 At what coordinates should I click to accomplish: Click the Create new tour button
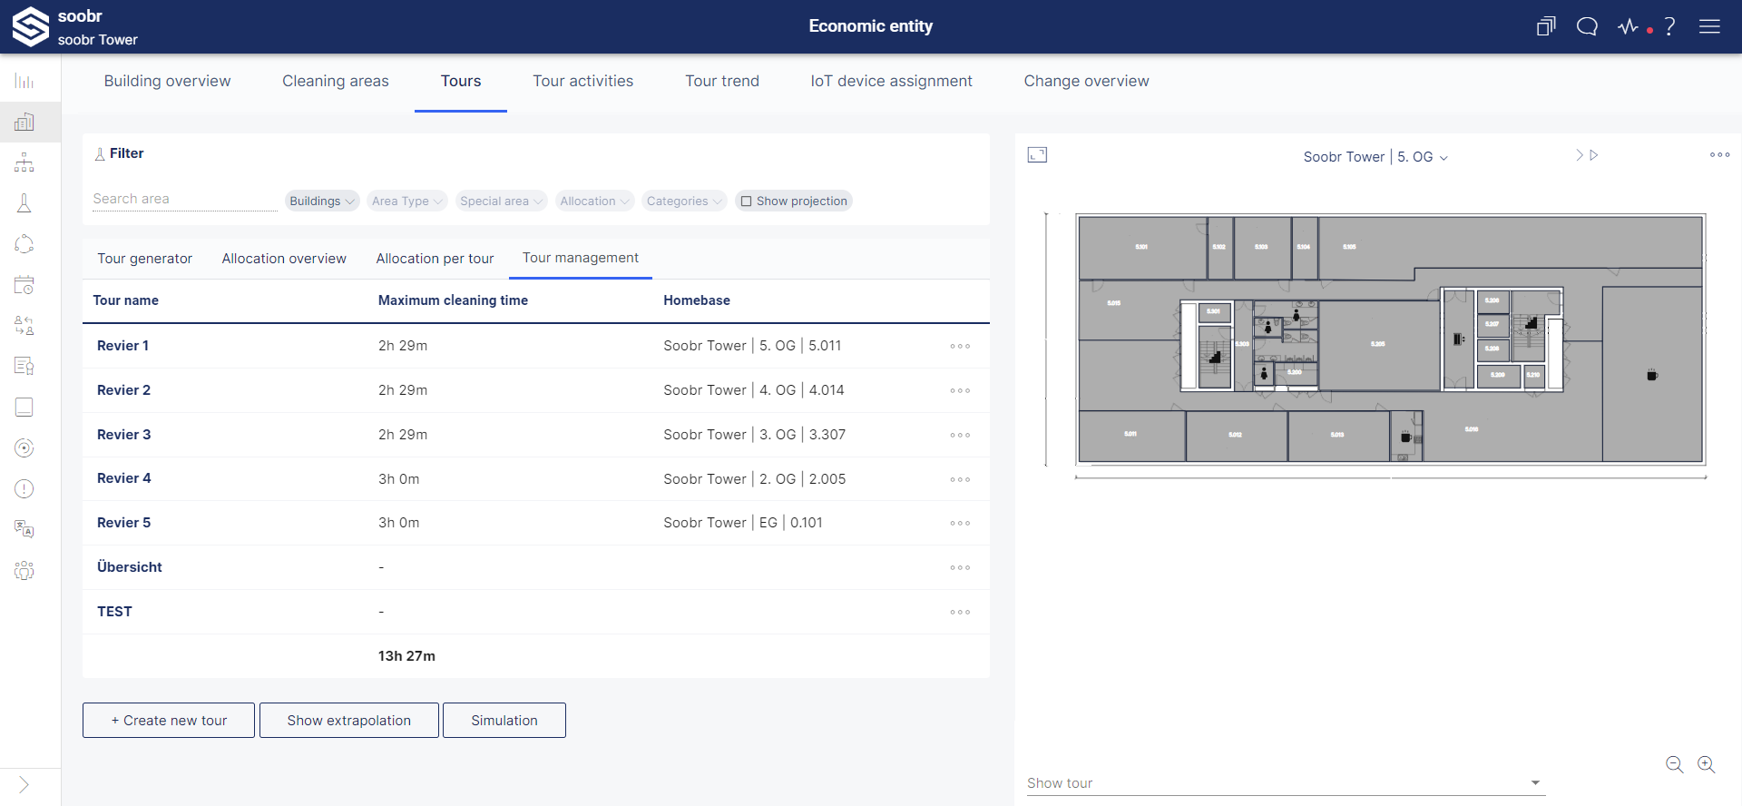[x=169, y=721]
